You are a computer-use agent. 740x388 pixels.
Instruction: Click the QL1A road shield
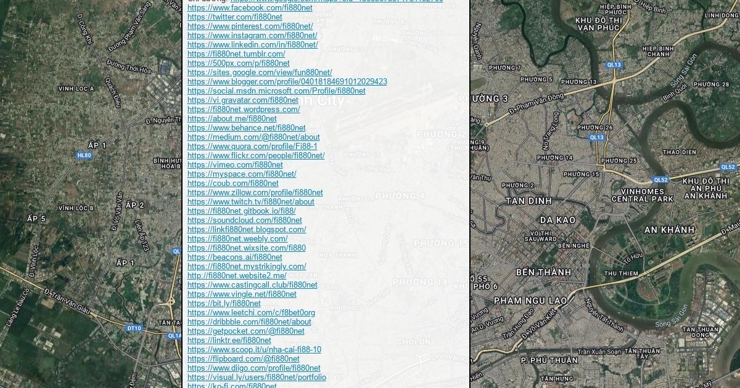pos(175,336)
